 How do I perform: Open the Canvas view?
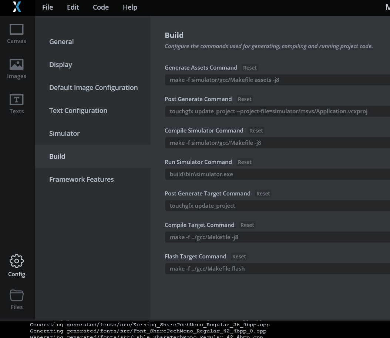tap(16, 33)
